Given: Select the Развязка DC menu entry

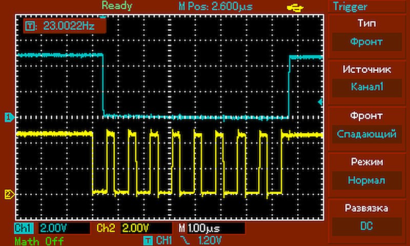Looking at the screenshot, I should [x=366, y=226].
